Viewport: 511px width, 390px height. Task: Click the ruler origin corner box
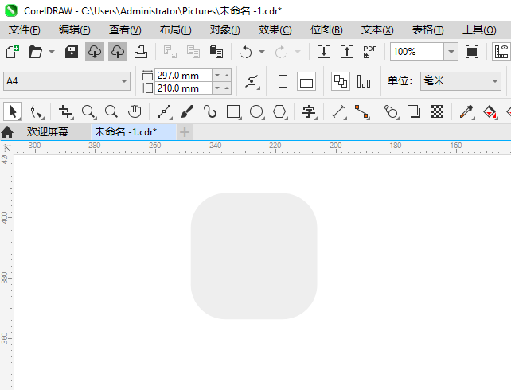(6, 148)
